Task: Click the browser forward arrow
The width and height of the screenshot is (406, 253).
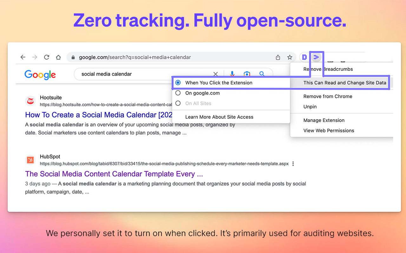Action: pos(35,57)
